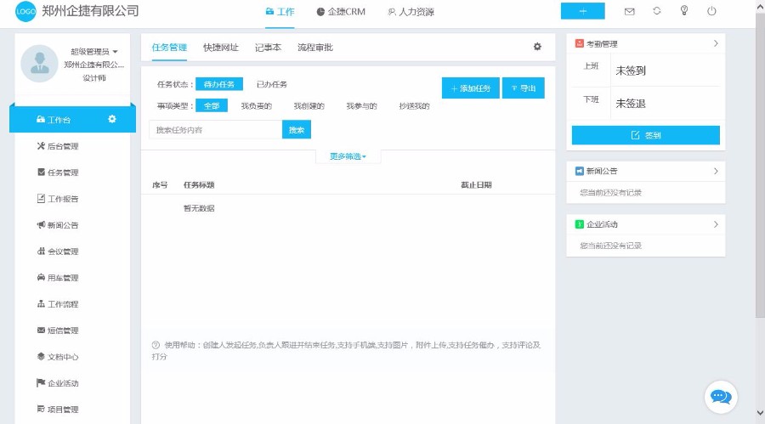The width and height of the screenshot is (765, 424).
Task: Click the power logout icon
Action: click(x=711, y=11)
